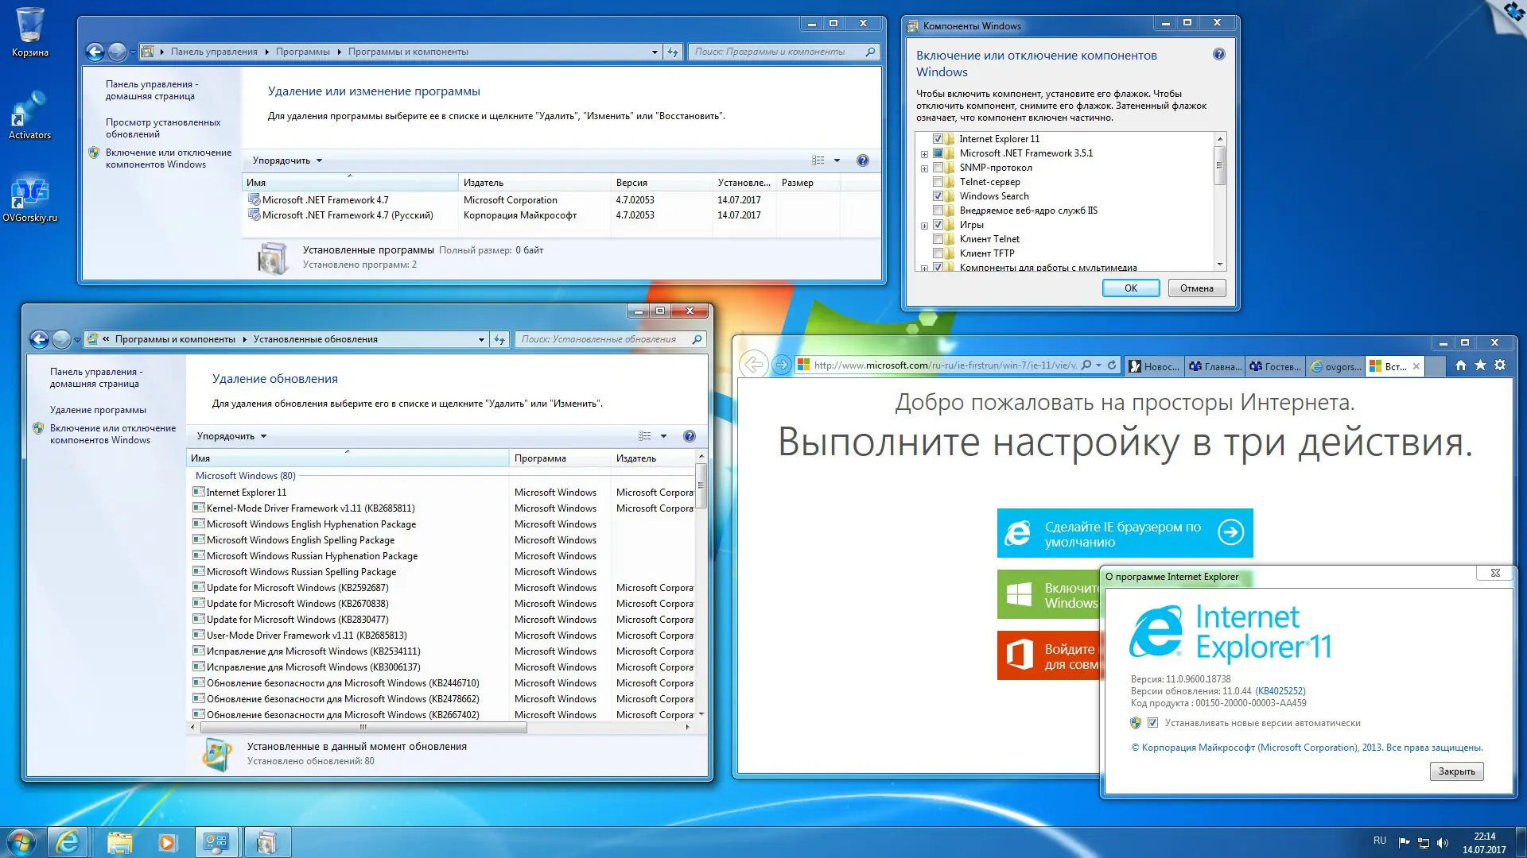The width and height of the screenshot is (1527, 858).
Task: Launch Internet Explorer from taskbar
Action: pos(68,842)
